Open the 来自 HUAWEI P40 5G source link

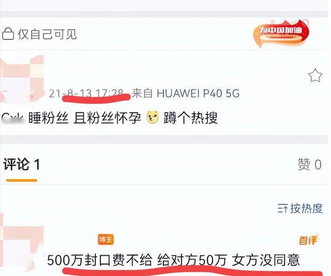[x=186, y=93]
